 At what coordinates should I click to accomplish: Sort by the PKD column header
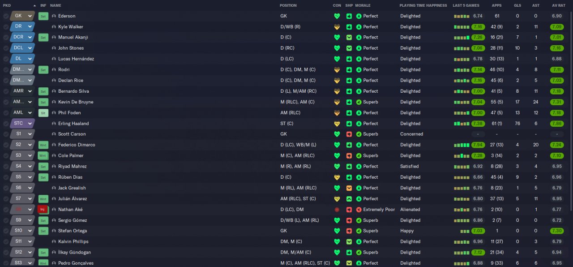(7, 5)
